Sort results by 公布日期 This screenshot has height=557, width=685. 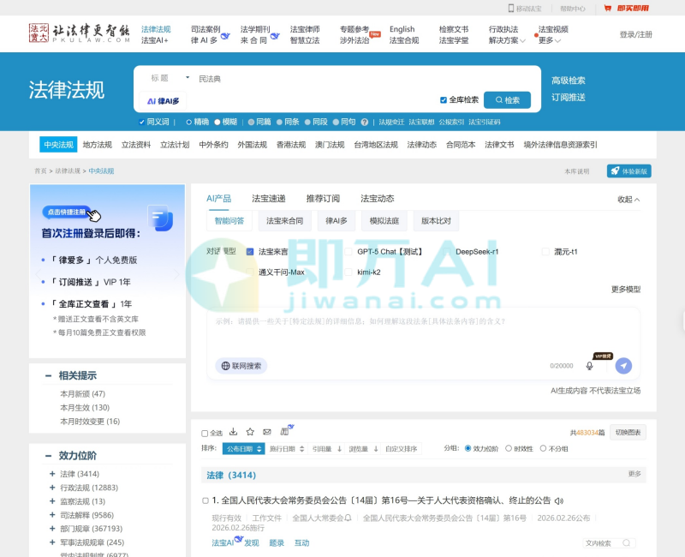click(243, 448)
